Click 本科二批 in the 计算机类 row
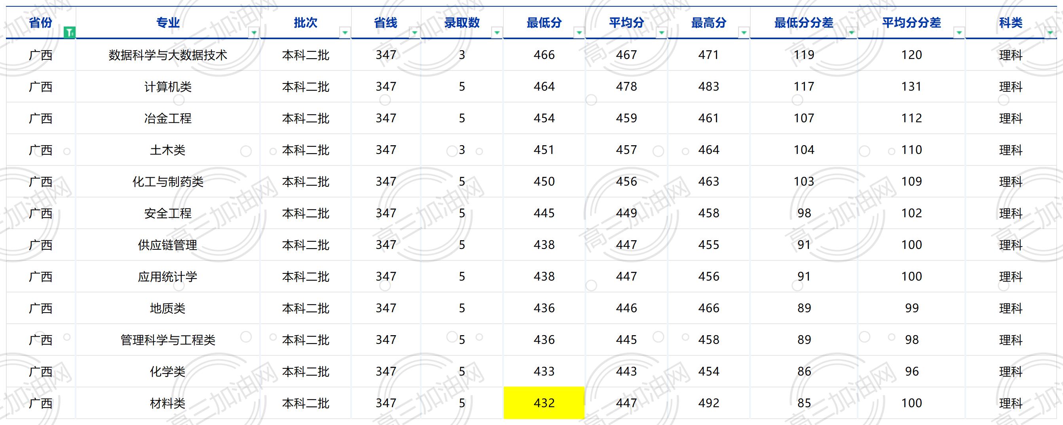This screenshot has width=1063, height=425. coord(306,86)
